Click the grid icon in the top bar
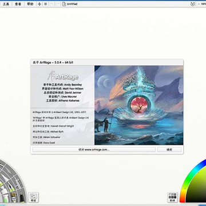This screenshot has height=206, width=206. (46, 4)
